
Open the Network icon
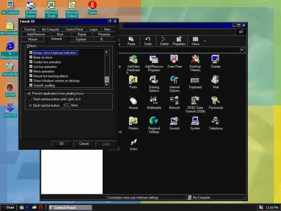pos(175,103)
